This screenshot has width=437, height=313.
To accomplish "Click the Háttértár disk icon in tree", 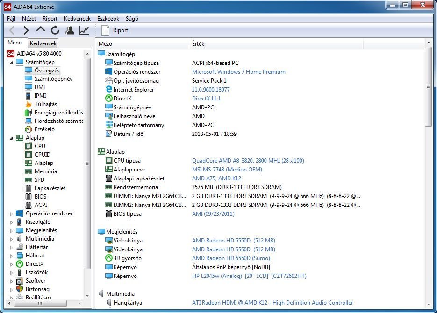I will tap(20, 247).
